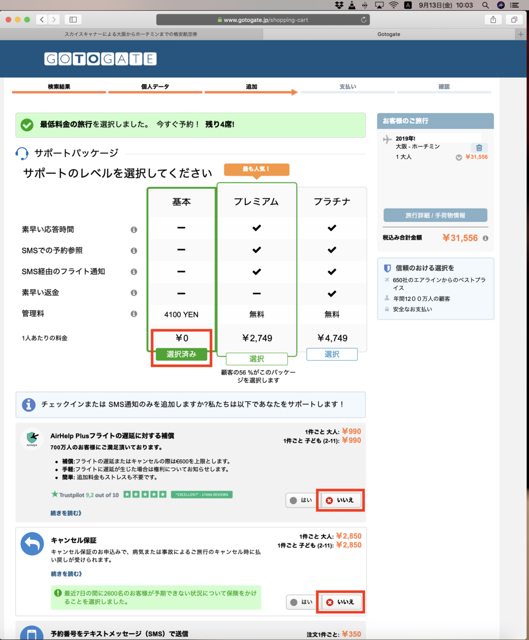Viewport: 529px width, 640px height.
Task: Toggle the Safari sidebar button
Action: click(73, 20)
